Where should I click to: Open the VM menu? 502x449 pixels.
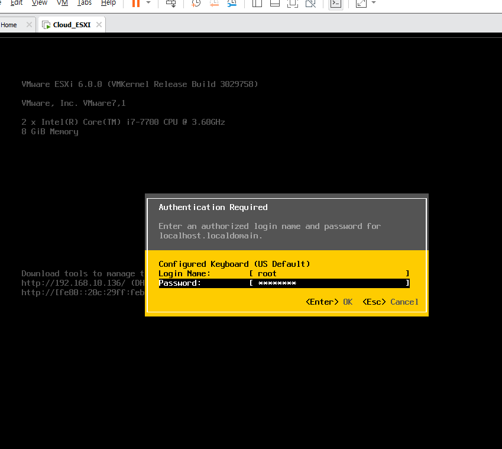(62, 3)
